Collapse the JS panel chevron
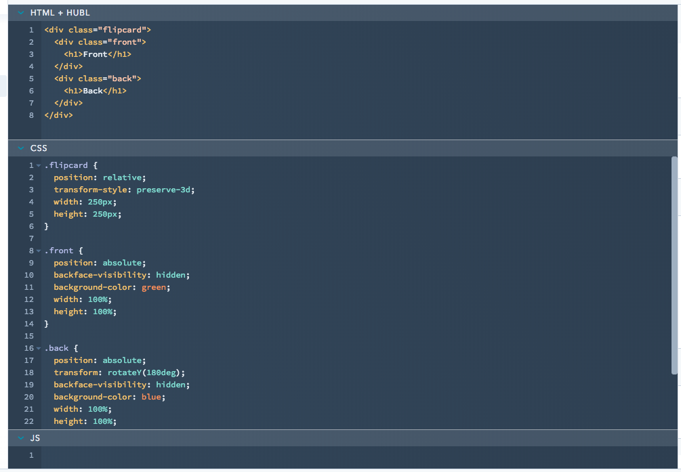This screenshot has width=681, height=472. point(21,438)
